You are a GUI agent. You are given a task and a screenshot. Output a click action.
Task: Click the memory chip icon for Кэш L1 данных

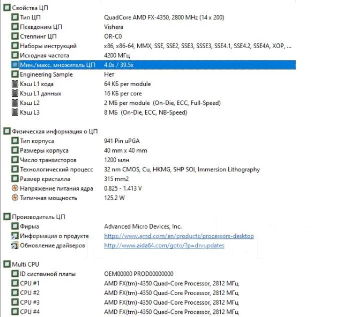[15, 93]
